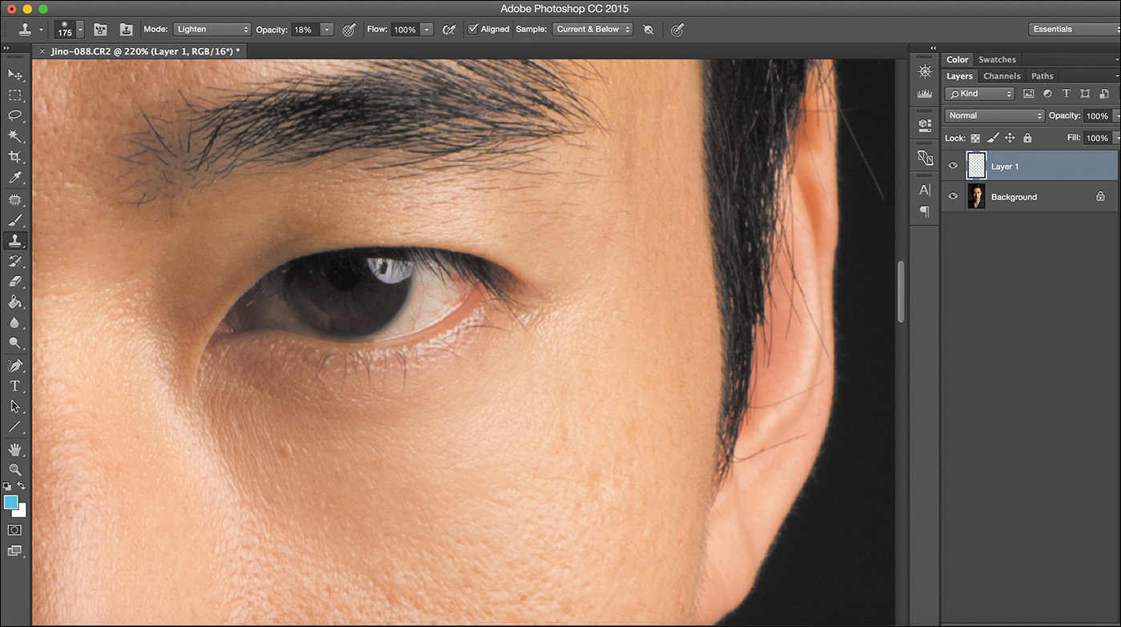
Task: Open the layer filter Kind dropdown
Action: tap(979, 94)
